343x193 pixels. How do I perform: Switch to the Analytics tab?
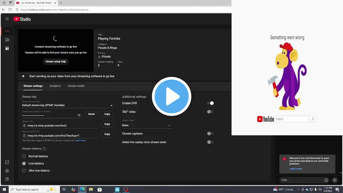[x=55, y=86]
